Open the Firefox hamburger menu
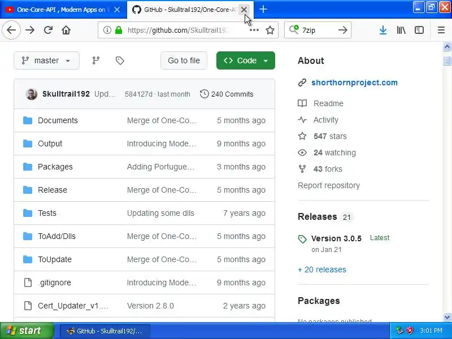Viewport: 452px width, 339px height. [x=441, y=30]
